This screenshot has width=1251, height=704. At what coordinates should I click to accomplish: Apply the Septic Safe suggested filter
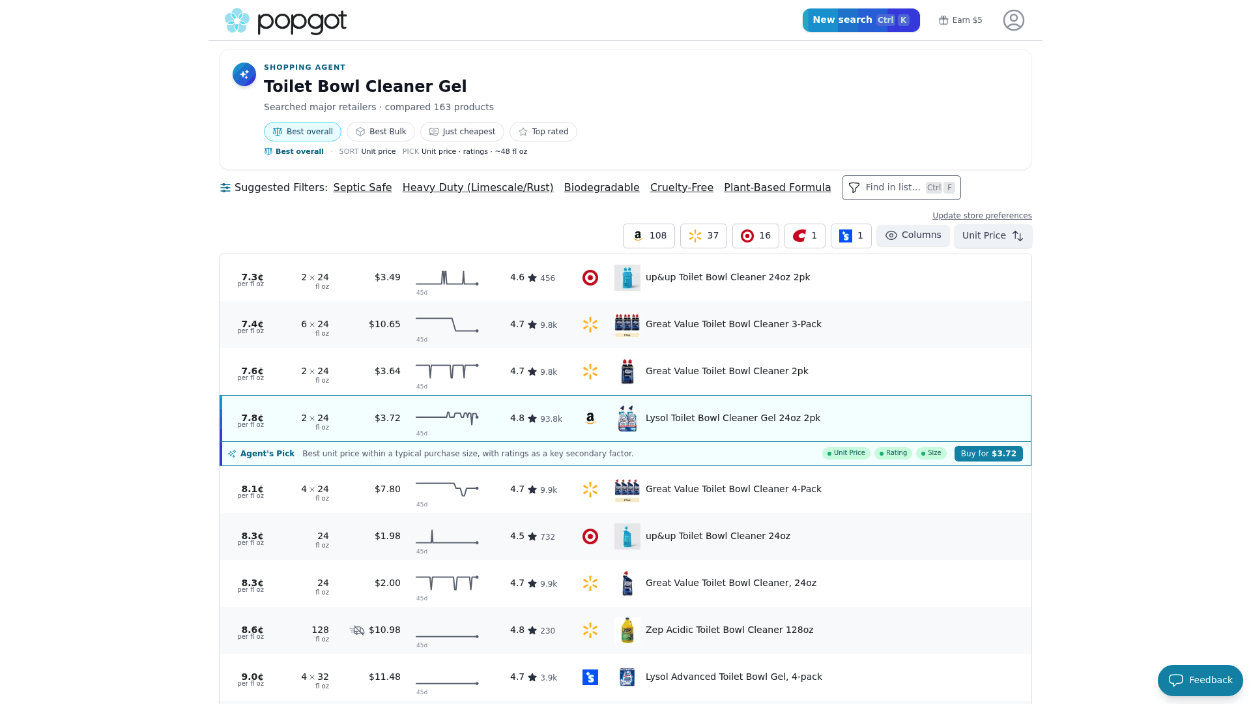coord(362,188)
